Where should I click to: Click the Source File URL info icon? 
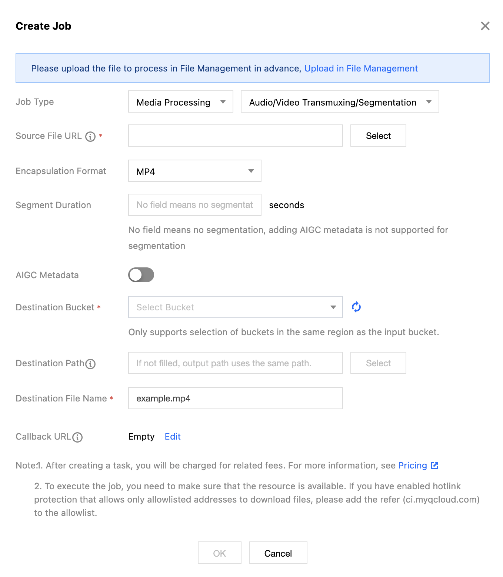(x=90, y=137)
